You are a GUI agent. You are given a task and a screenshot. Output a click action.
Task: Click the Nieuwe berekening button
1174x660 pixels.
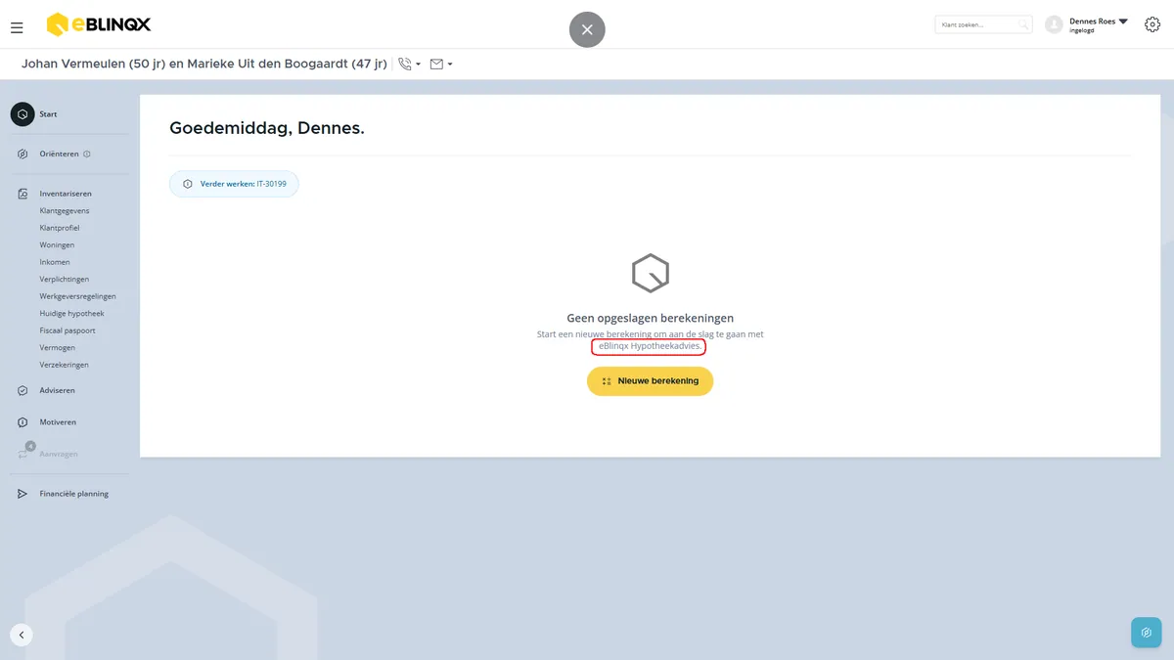click(651, 381)
